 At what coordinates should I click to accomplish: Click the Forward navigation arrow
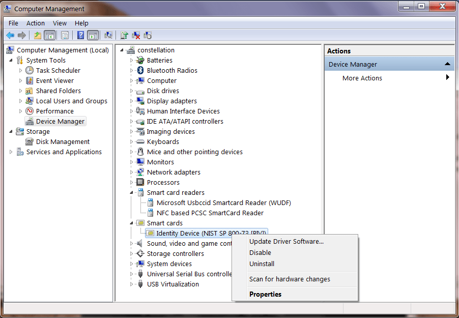pos(22,35)
